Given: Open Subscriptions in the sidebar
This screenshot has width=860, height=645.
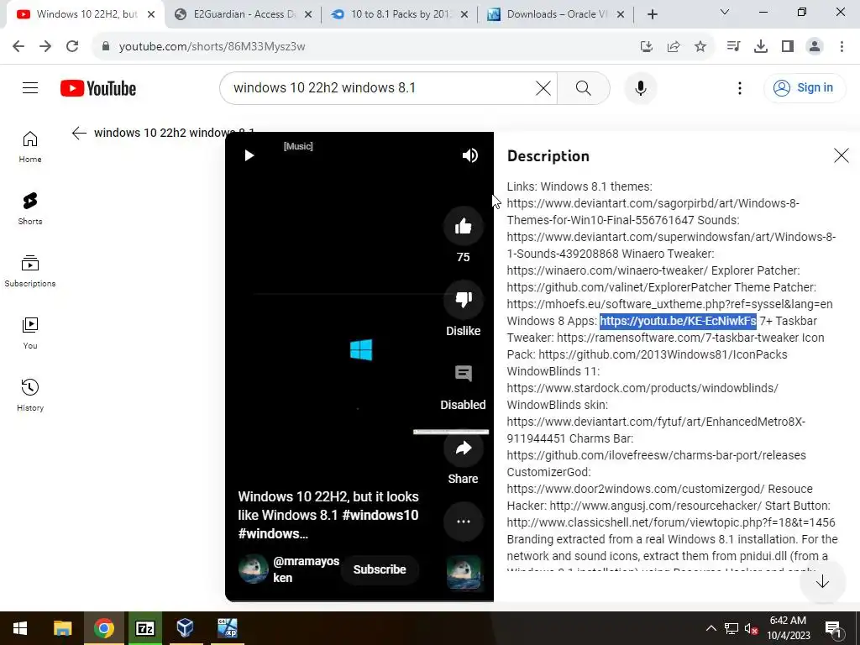Looking at the screenshot, I should [x=30, y=271].
